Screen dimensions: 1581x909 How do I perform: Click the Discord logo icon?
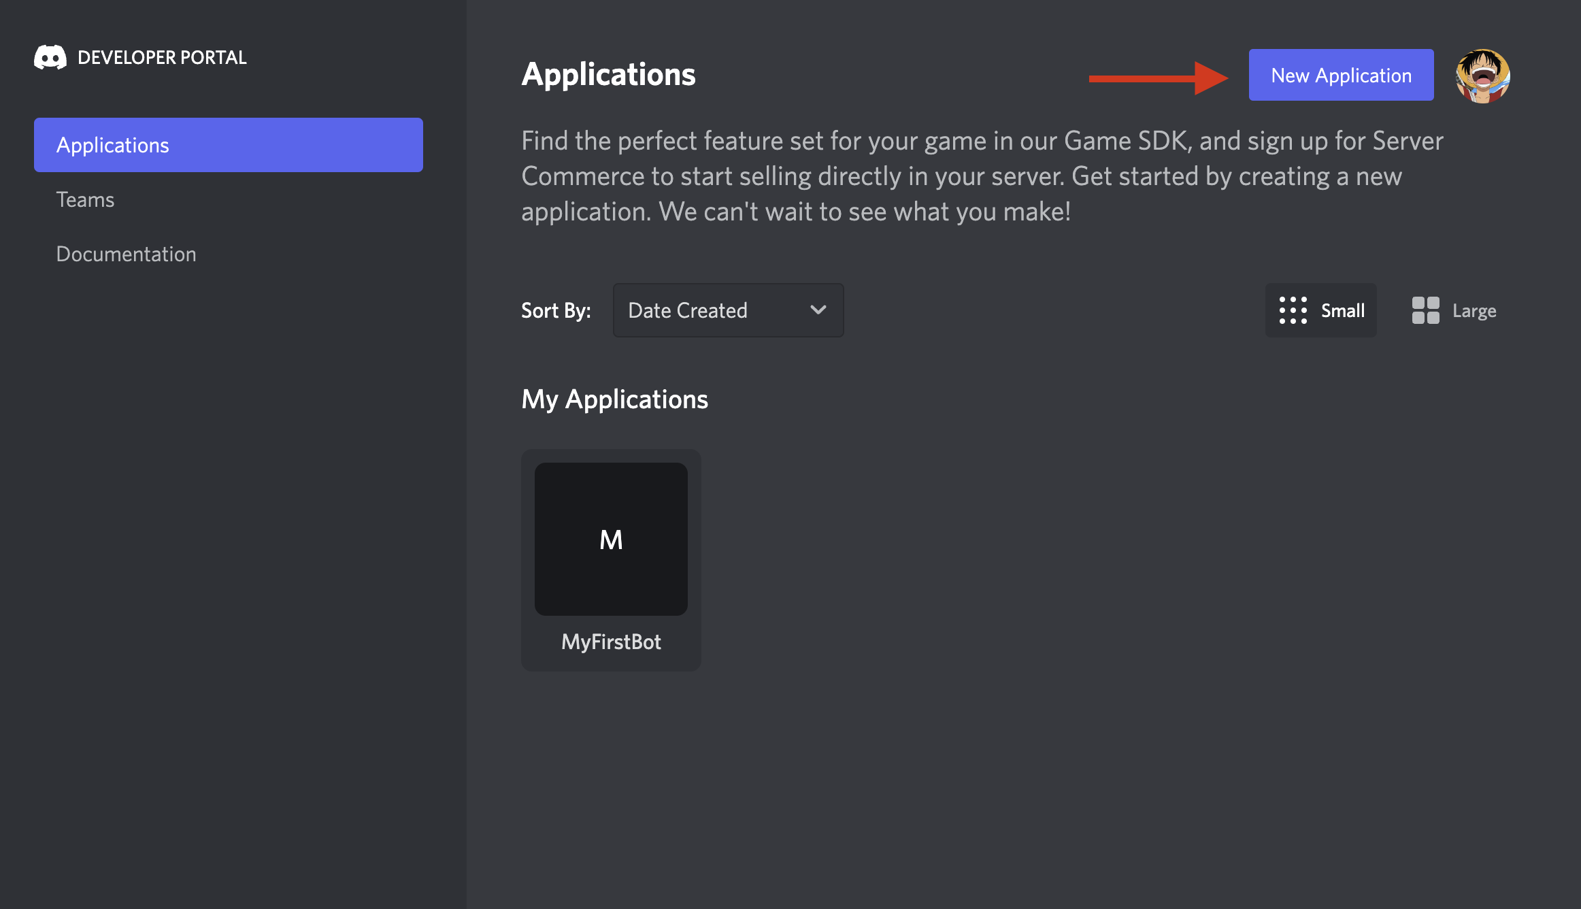click(50, 58)
